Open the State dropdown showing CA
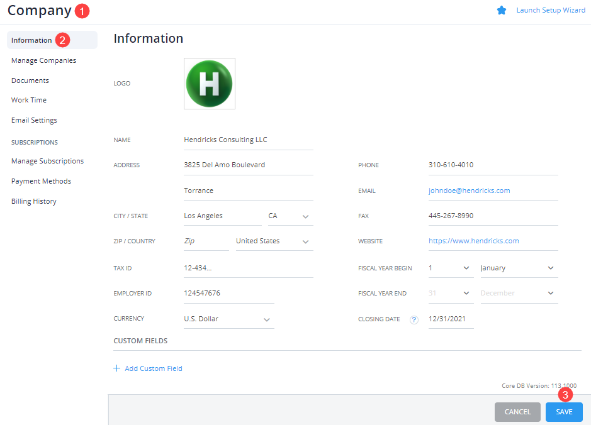This screenshot has height=425, width=591. (291, 216)
